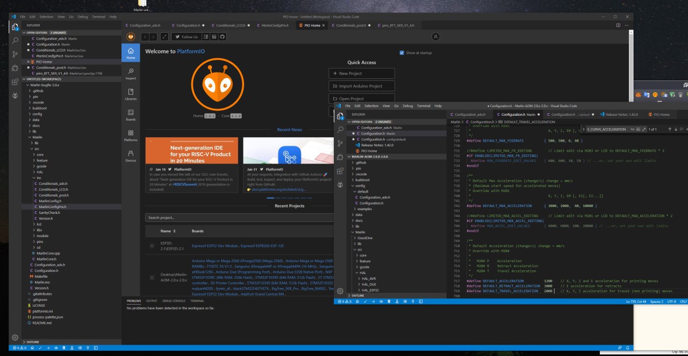
Task: Open Explorer icon in front Configuration.h window
Action: click(x=340, y=116)
